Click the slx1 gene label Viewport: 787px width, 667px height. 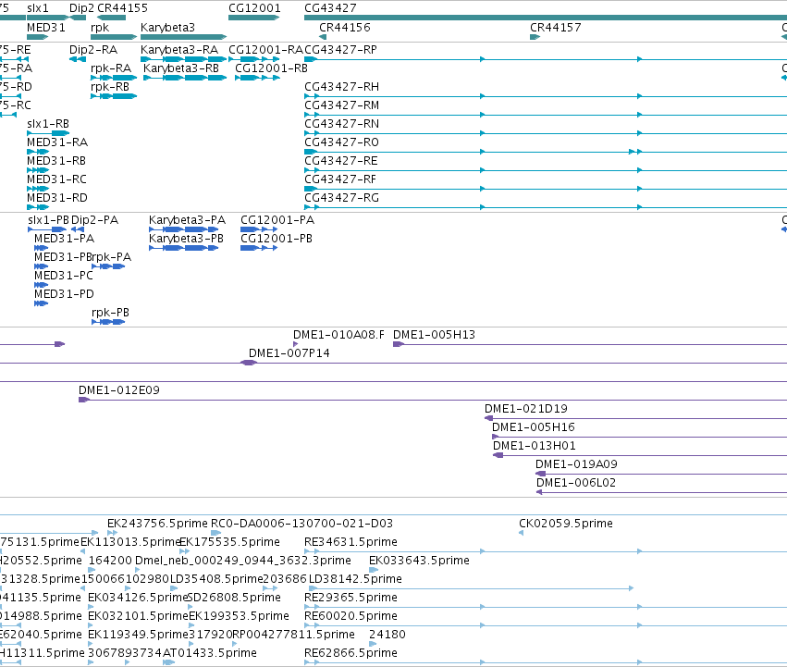coord(38,8)
